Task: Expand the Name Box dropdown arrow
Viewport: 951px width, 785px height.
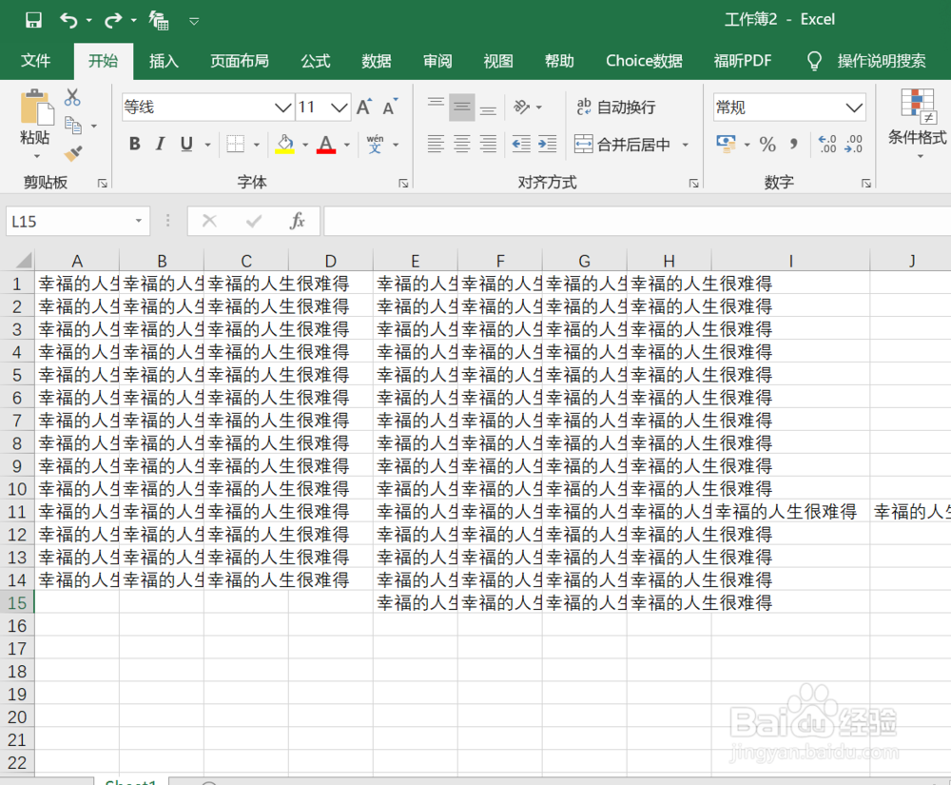Action: pos(139,221)
